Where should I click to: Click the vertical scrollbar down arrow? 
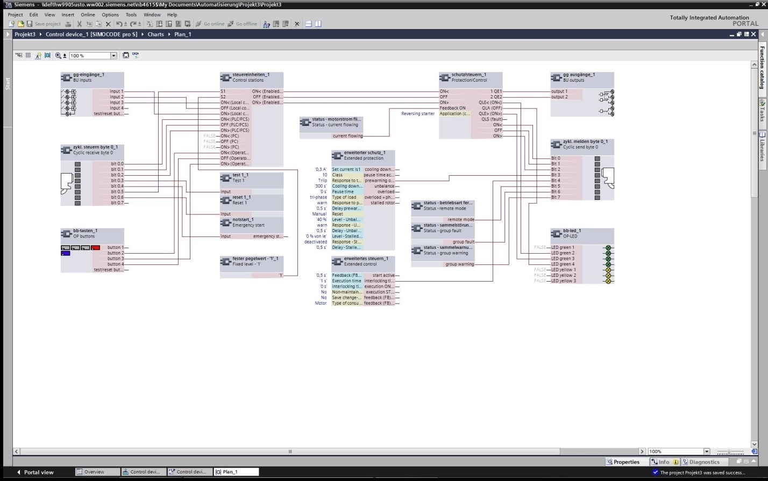coord(754,444)
